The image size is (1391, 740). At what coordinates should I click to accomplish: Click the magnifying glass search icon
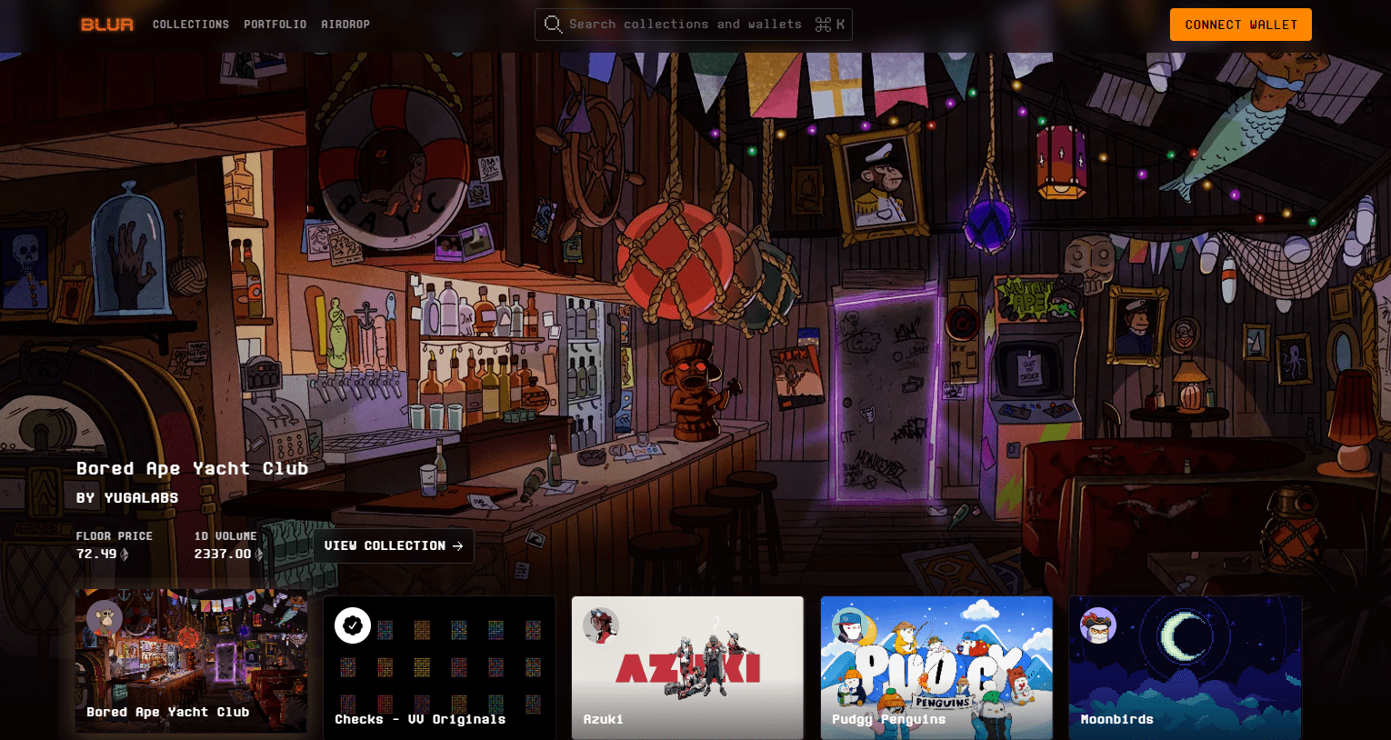tap(553, 25)
